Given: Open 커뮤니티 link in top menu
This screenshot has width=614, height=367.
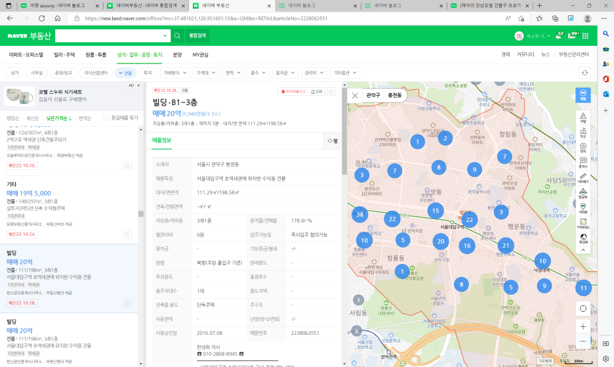Looking at the screenshot, I should (525, 54).
